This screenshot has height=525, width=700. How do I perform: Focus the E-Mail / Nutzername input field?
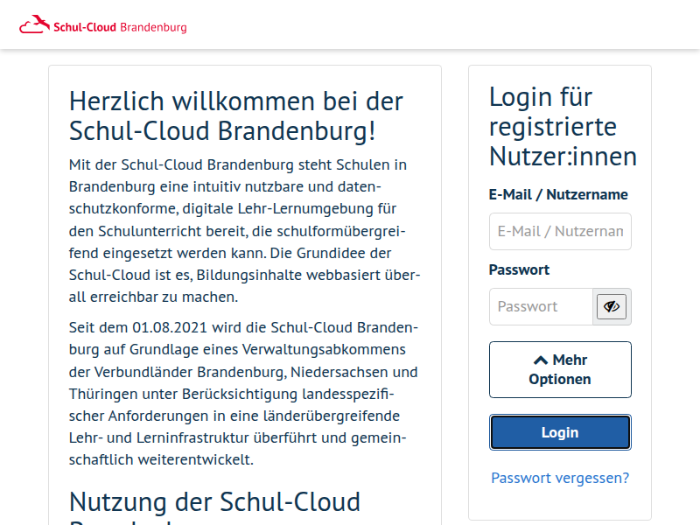tap(560, 232)
